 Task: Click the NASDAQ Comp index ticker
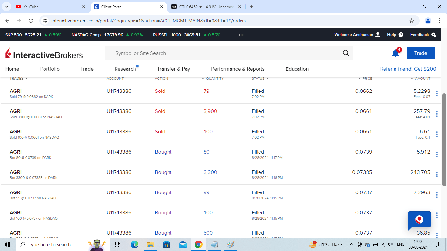coord(107,35)
